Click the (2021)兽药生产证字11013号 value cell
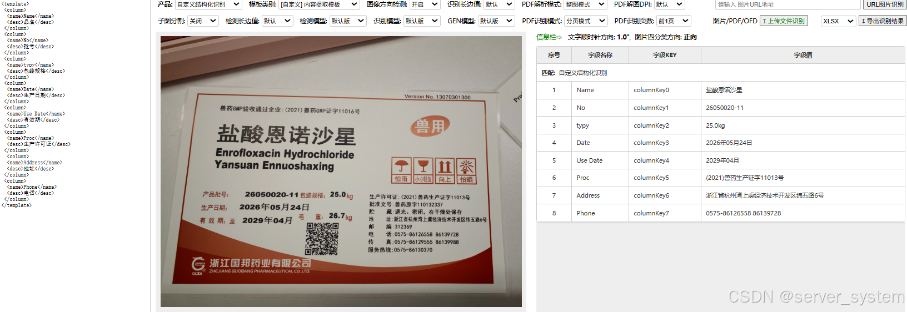Screen dimensions: 907x312 tap(803, 178)
